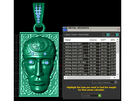
Task: Click the list's scroll down arrow
Action: 118,74
